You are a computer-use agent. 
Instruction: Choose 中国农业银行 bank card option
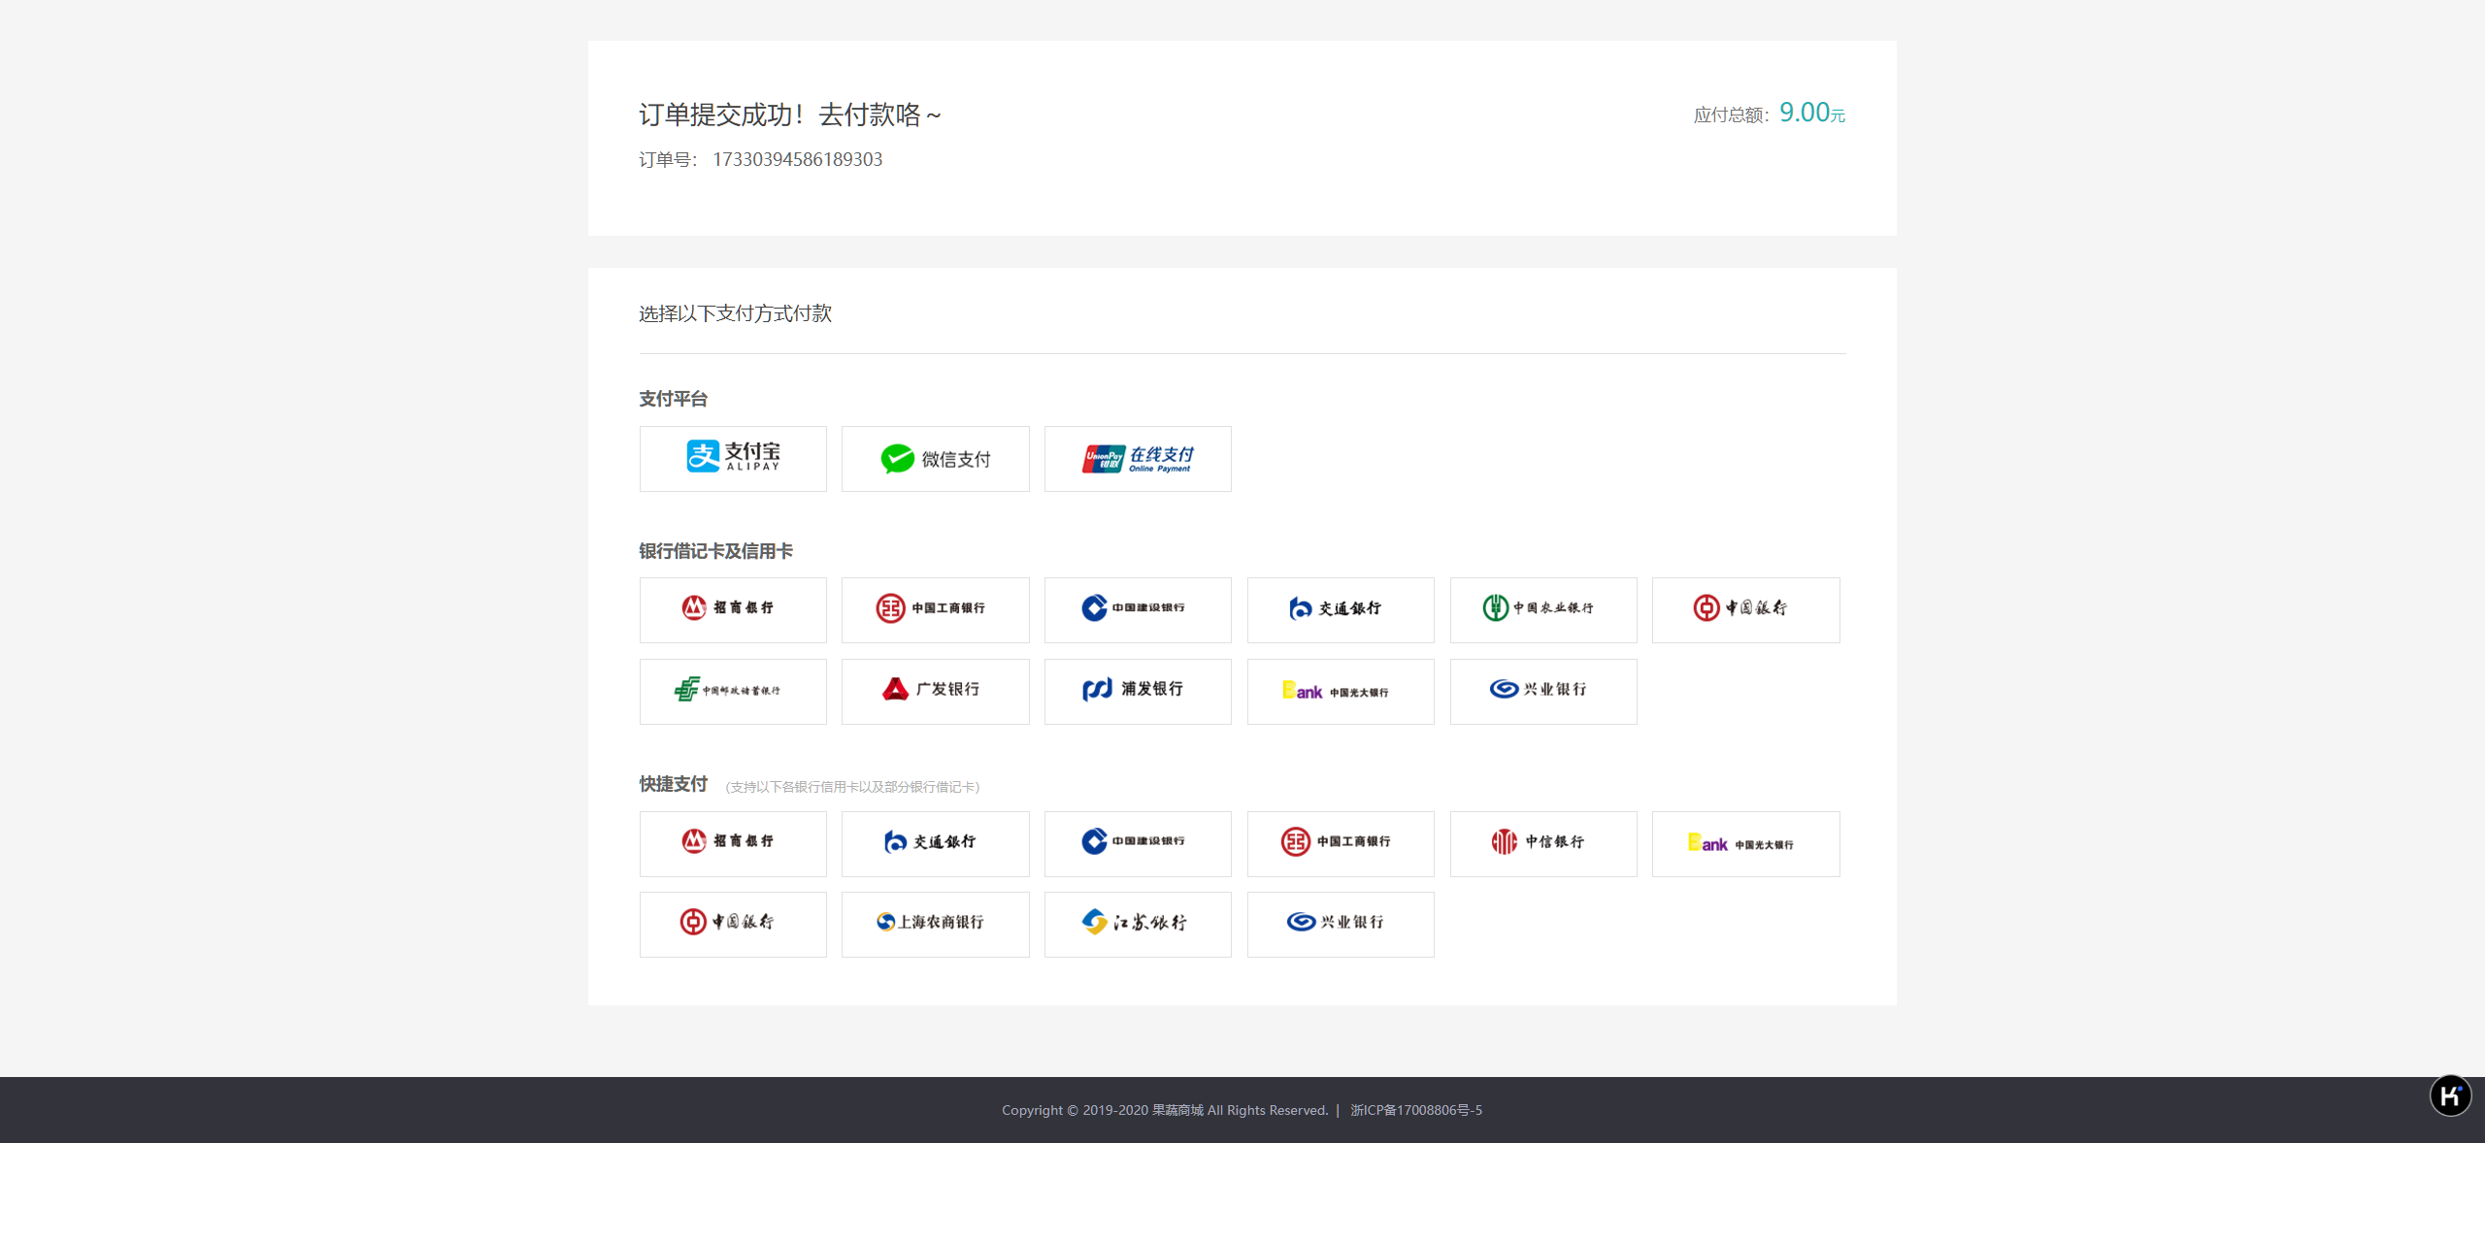[1543, 610]
